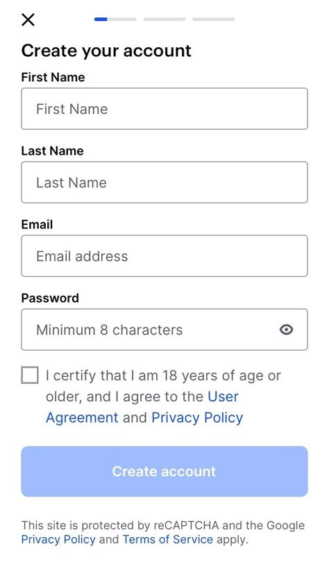329x567 pixels.
Task: Tick the 18 years of age certification checkbox
Action: (x=30, y=375)
